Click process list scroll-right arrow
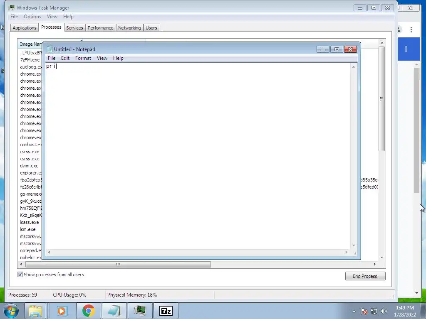The width and height of the screenshot is (426, 319). pyautogui.click(x=374, y=264)
